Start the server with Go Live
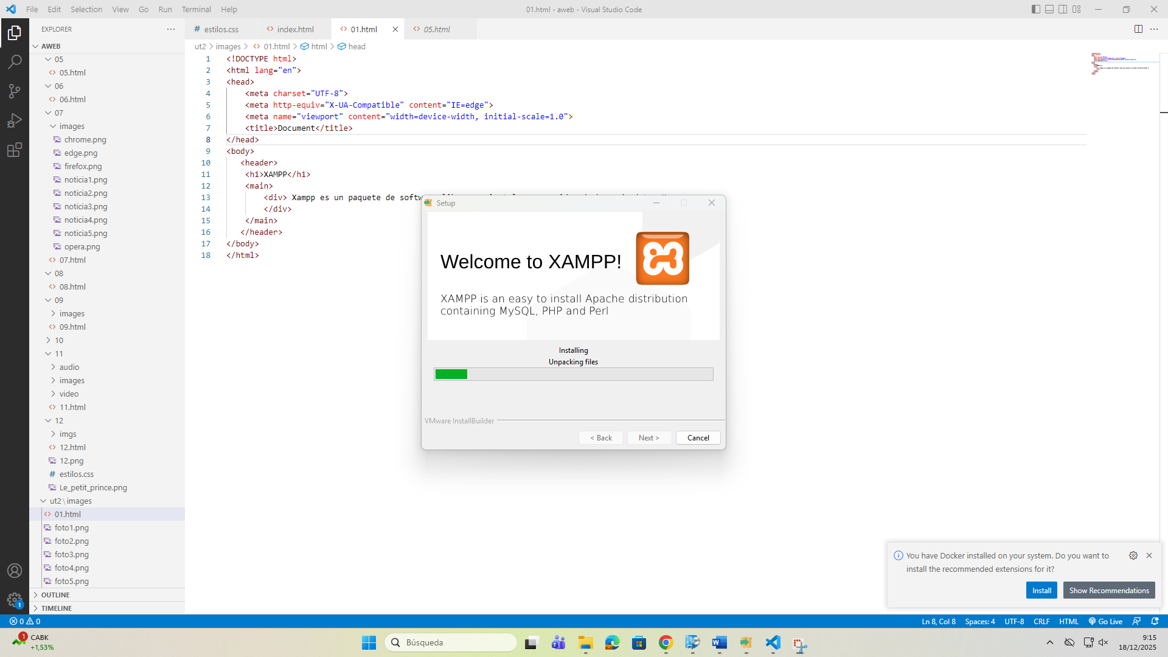 click(1105, 621)
